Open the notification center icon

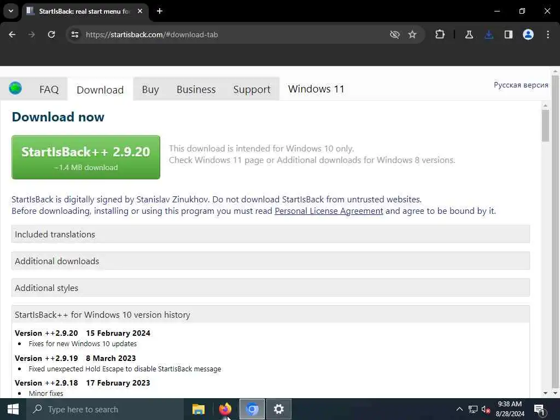click(x=539, y=410)
